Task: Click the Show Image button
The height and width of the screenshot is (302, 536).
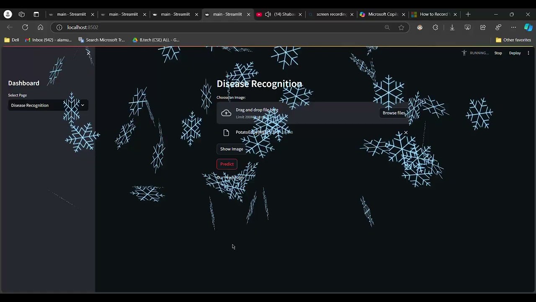Action: [x=232, y=149]
